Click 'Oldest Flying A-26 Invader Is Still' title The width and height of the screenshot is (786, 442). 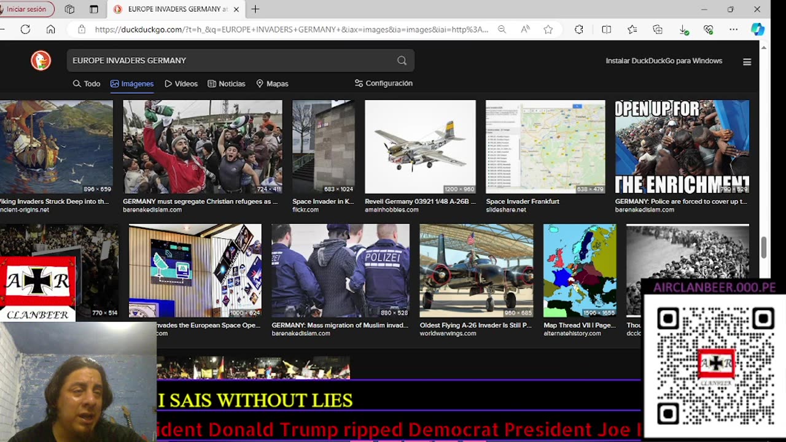coord(476,325)
